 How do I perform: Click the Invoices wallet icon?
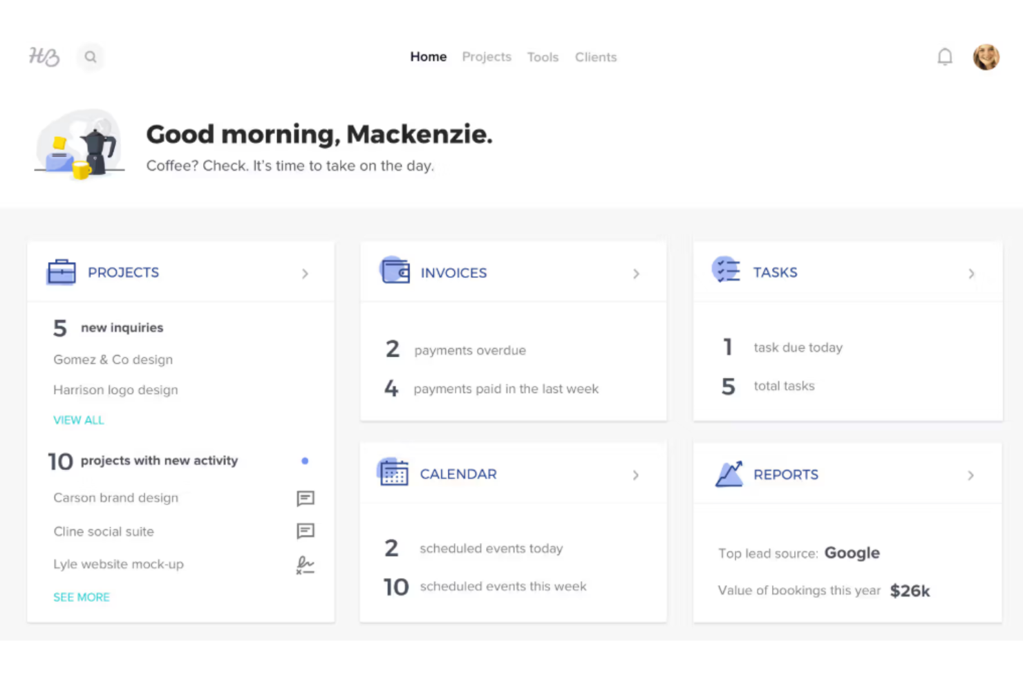[394, 271]
